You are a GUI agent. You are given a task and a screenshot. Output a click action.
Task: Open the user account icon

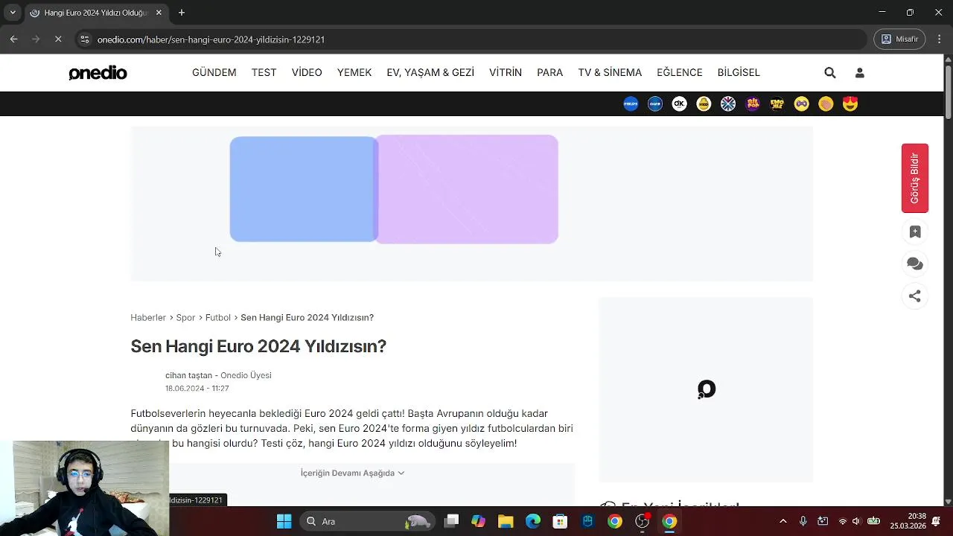coord(860,73)
